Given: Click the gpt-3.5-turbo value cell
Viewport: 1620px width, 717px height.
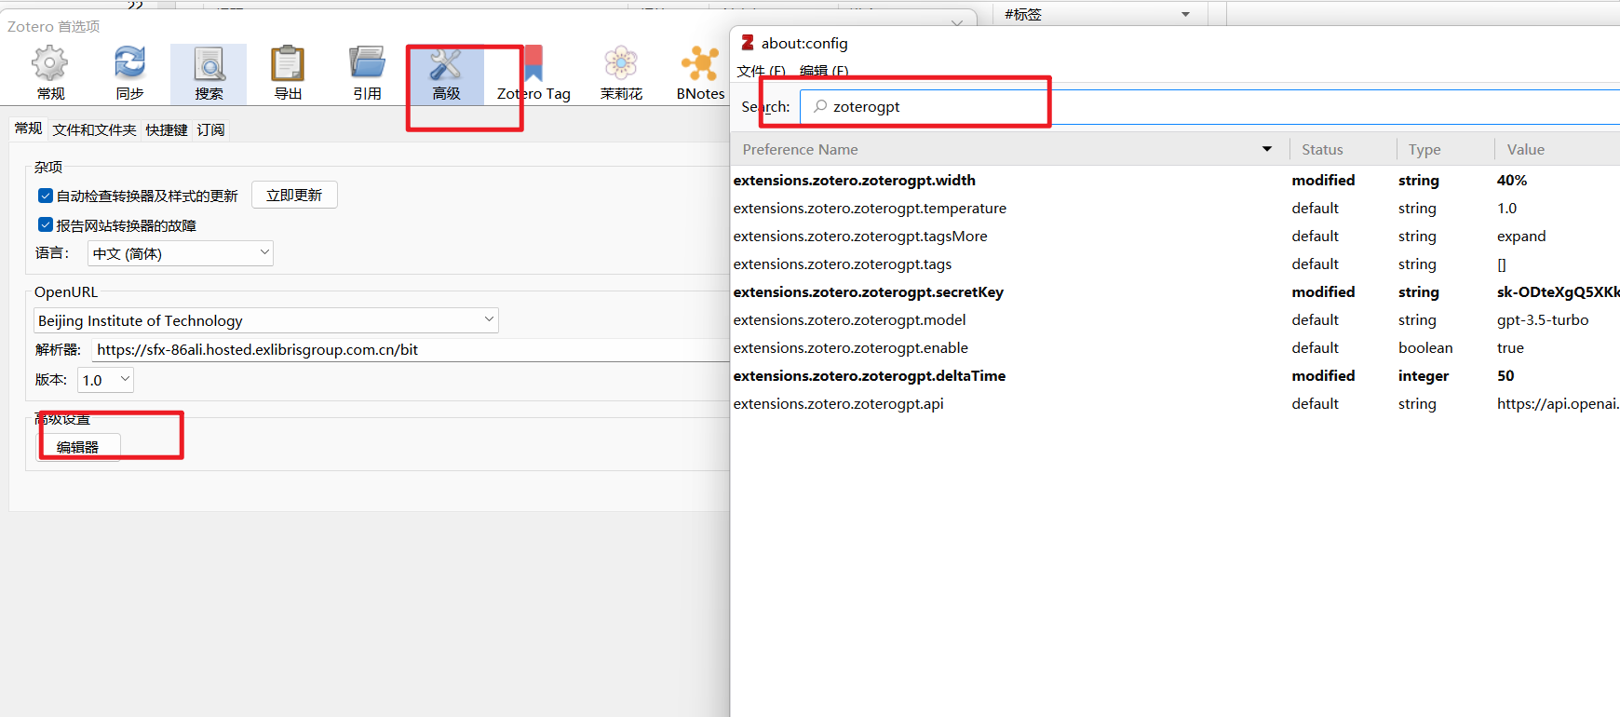Looking at the screenshot, I should [x=1543, y=319].
